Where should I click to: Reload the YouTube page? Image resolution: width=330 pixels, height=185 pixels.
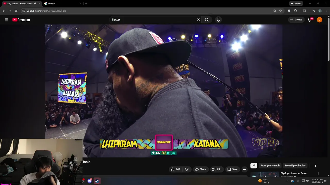[x=16, y=11]
